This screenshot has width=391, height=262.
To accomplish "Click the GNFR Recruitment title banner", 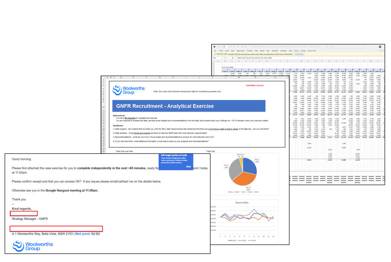I will 189,106.
